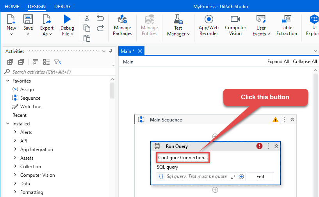Add activity with plus below Run Query
319x197 pixels.
click(x=215, y=190)
